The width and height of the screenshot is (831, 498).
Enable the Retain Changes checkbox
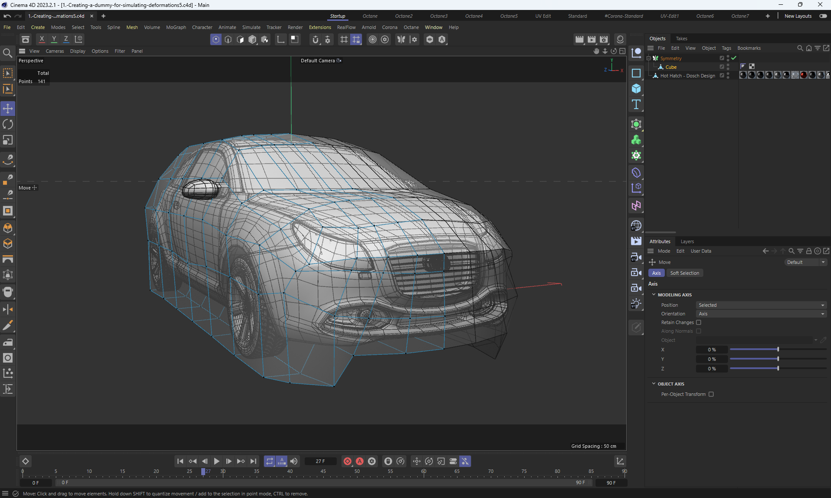pos(699,322)
